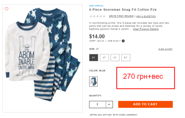Click the main pajama product image
The image size is (185, 118).
42,58
